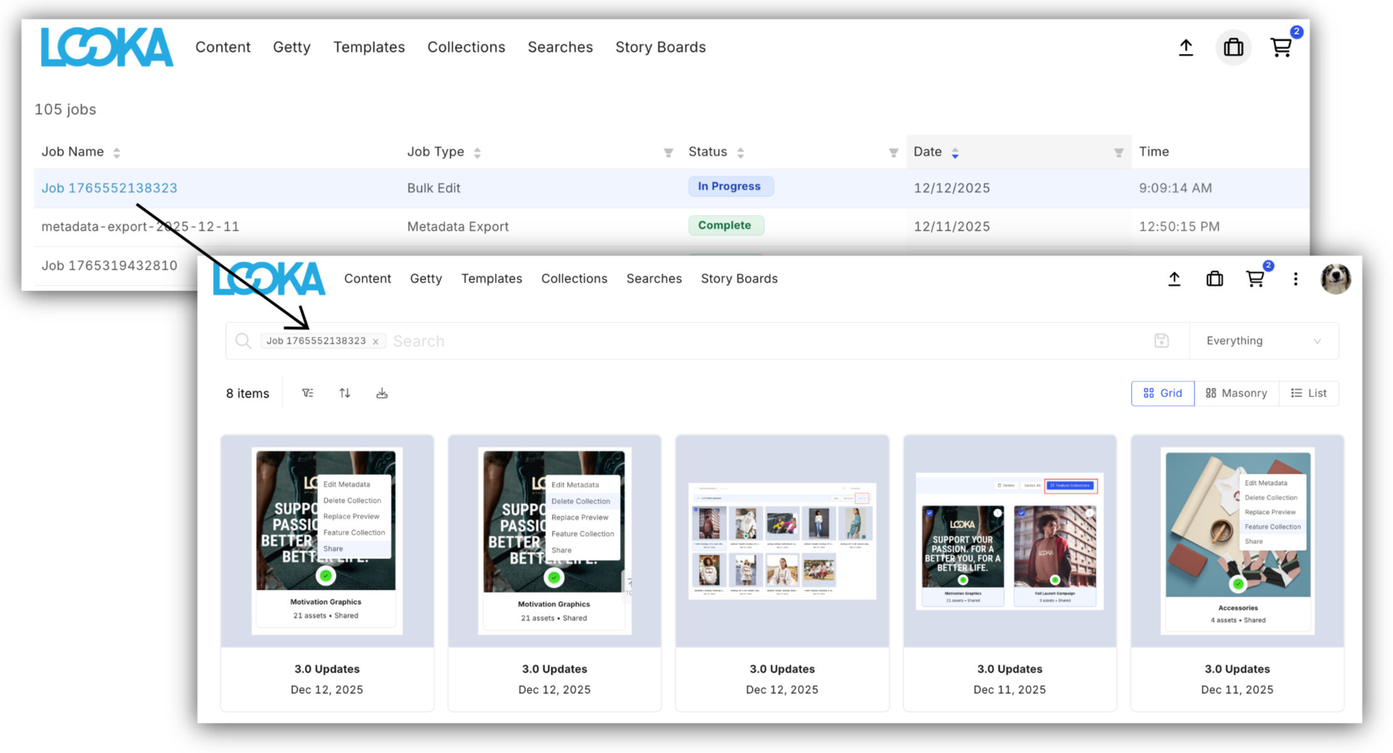This screenshot has height=753, width=1393.
Task: Open the jobs briefcase icon in front window
Action: click(1215, 279)
